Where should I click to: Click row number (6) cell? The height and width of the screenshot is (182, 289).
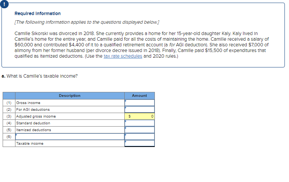click(9, 137)
